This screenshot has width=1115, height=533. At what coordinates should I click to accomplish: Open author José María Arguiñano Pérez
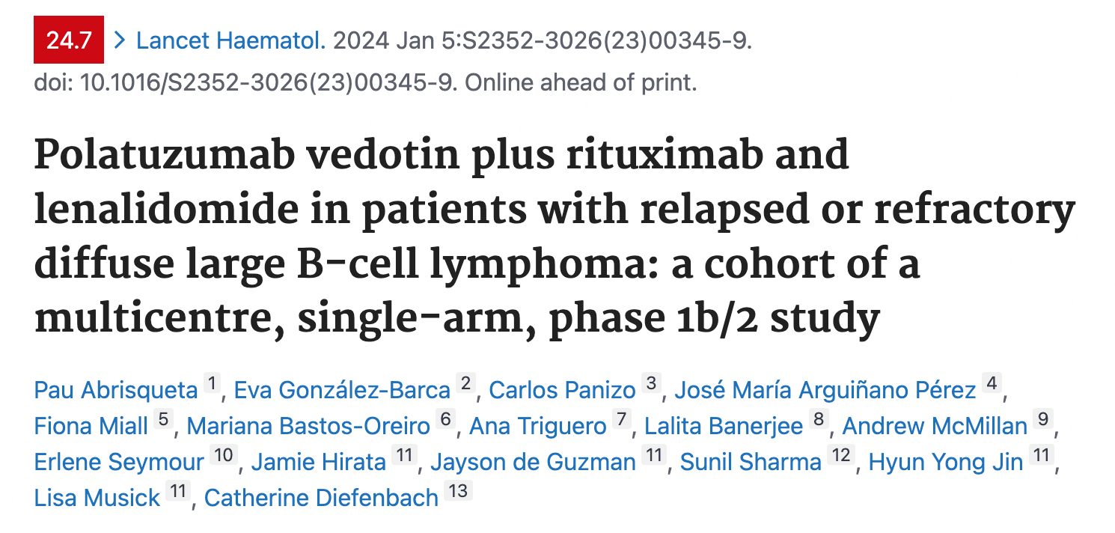tap(825, 390)
